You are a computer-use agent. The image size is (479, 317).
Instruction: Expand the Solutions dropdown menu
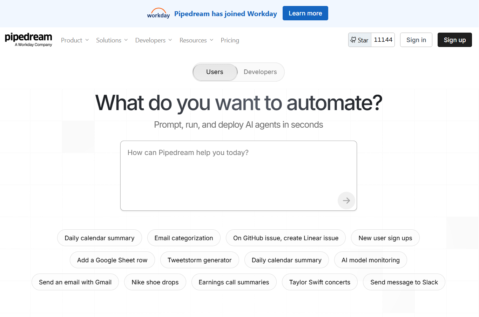[x=112, y=40]
